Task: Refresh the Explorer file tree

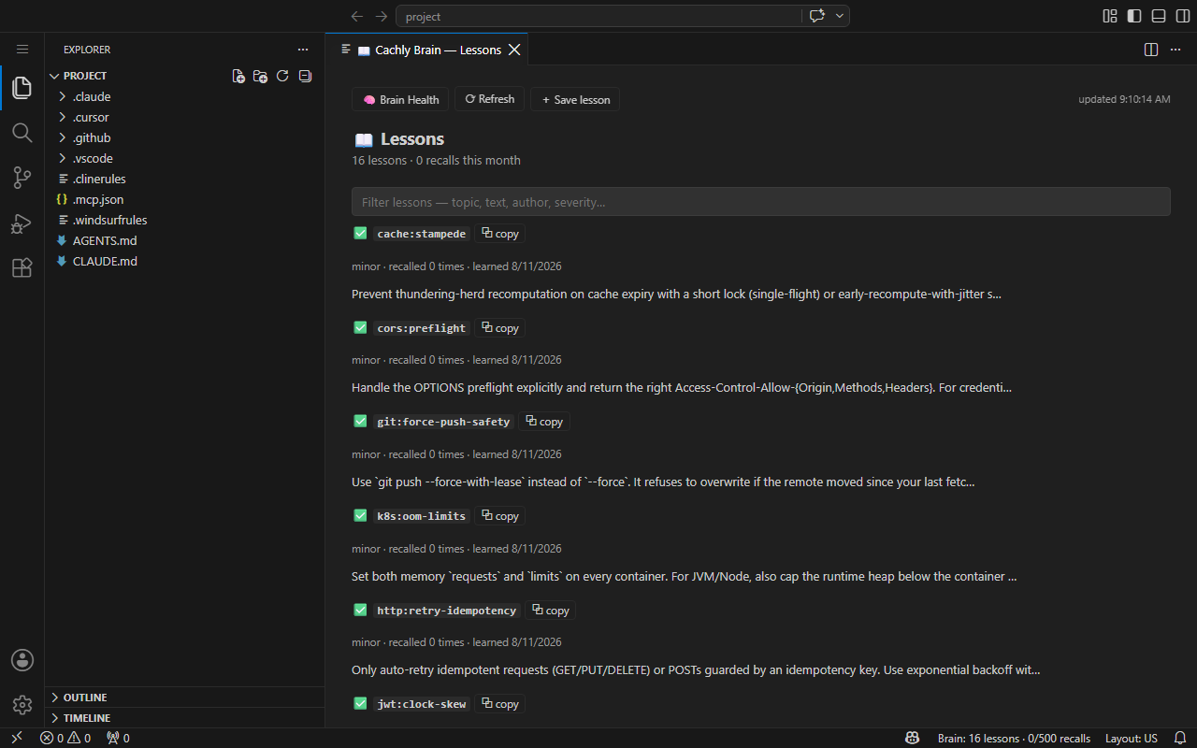Action: click(282, 76)
